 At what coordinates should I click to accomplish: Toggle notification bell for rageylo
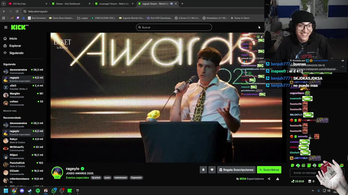(203, 170)
